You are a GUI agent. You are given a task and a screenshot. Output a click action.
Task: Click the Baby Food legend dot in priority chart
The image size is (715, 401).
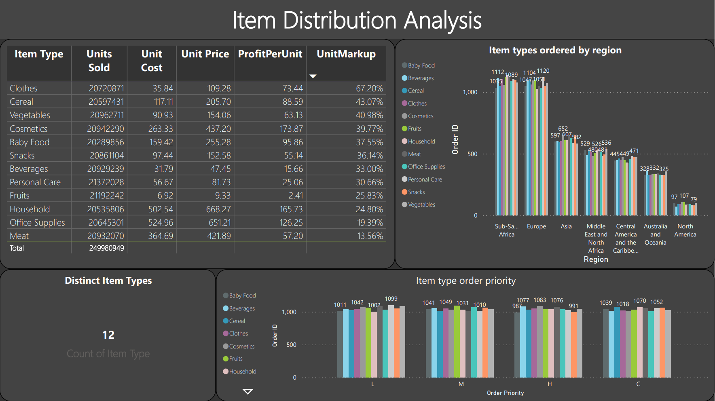(x=225, y=295)
